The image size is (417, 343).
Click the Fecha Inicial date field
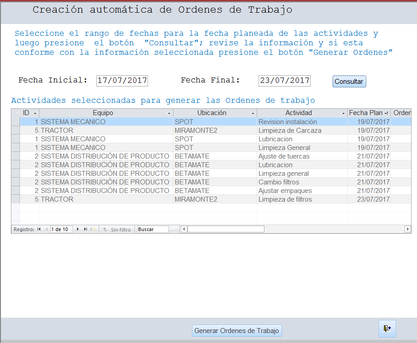[122, 81]
